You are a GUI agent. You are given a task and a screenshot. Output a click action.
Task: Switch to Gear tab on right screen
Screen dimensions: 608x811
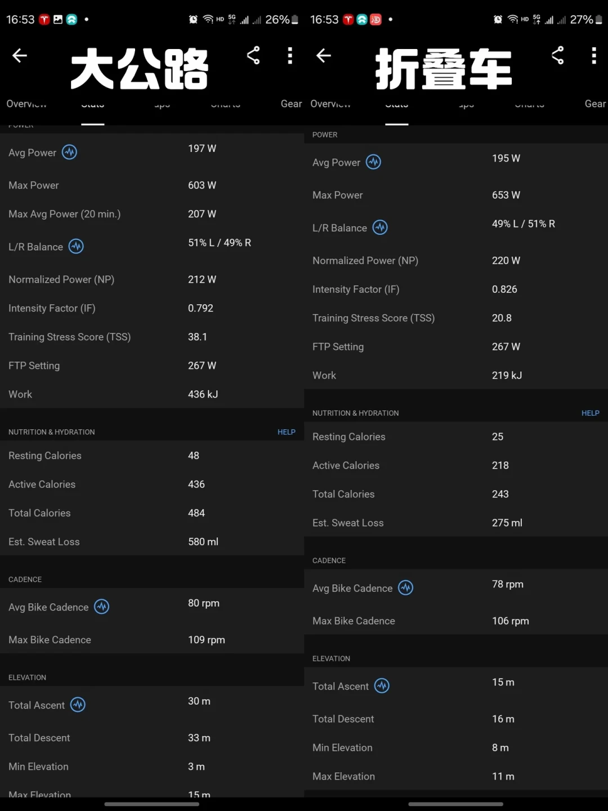[x=595, y=104]
